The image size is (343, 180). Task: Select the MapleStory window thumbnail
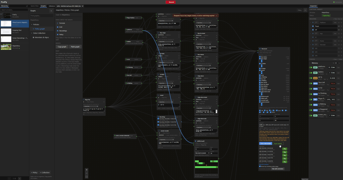6,47
